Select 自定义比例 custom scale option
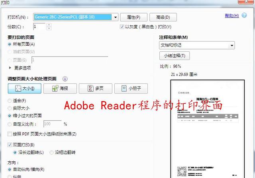Screen dimensions: 255x178 click(x=10, y=124)
